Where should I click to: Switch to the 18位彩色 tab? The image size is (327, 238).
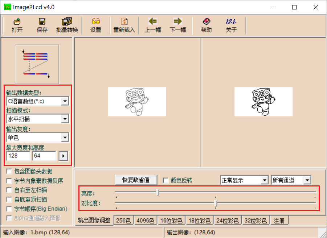[200, 221]
